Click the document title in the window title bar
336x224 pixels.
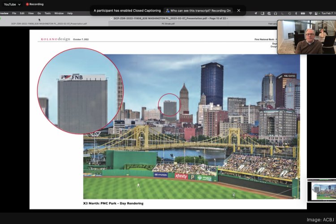(x=171, y=18)
